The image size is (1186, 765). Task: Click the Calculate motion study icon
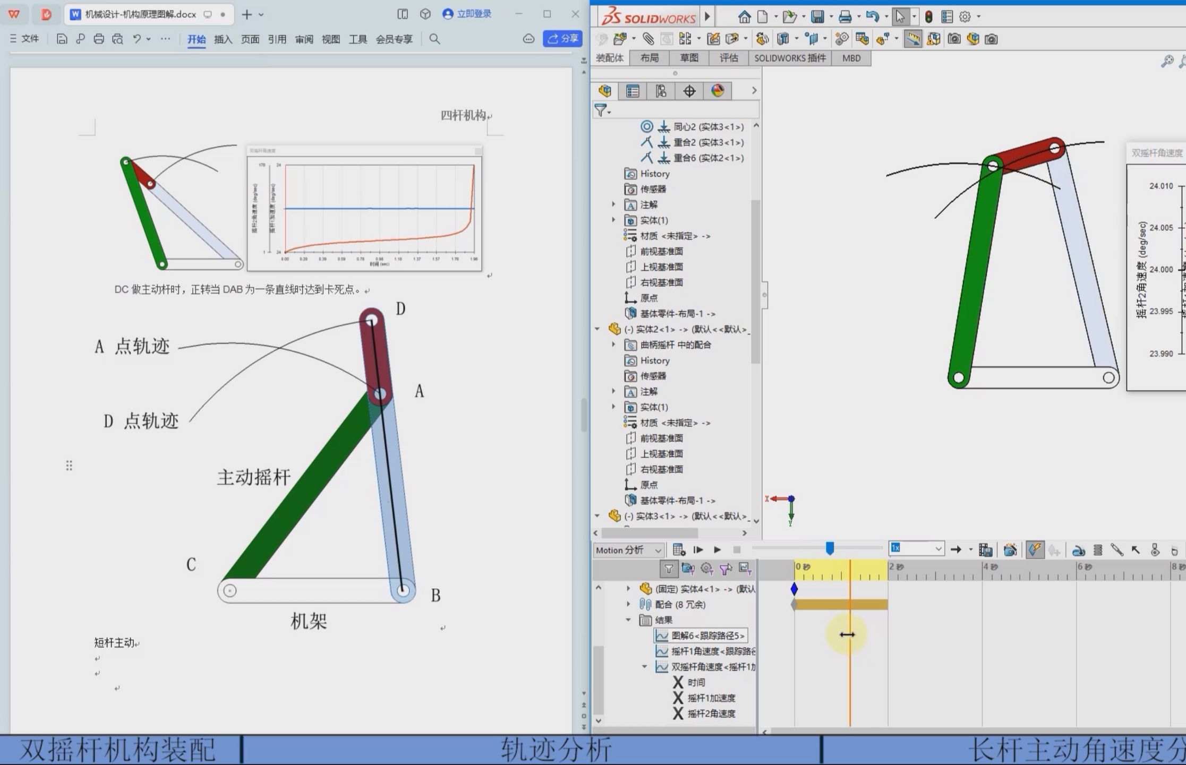pyautogui.click(x=678, y=549)
